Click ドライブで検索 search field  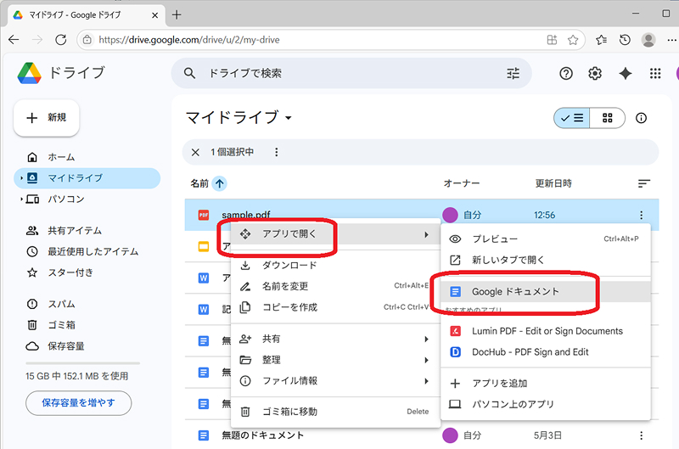pyautogui.click(x=351, y=73)
